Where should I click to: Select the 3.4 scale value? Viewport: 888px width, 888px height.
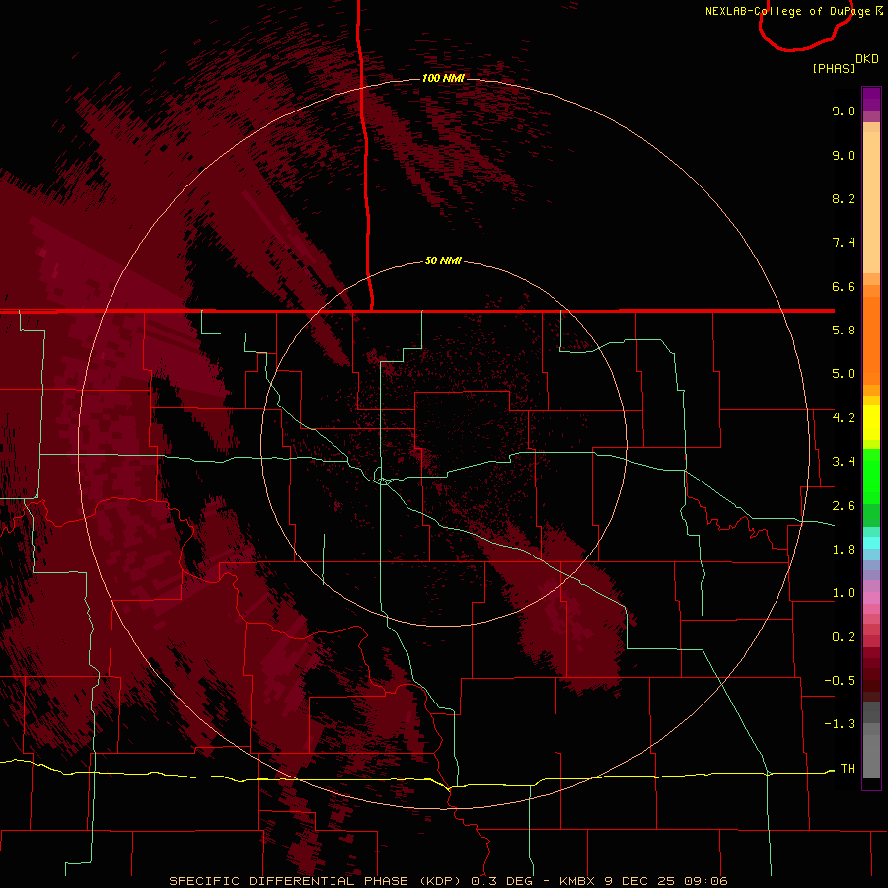click(x=844, y=462)
